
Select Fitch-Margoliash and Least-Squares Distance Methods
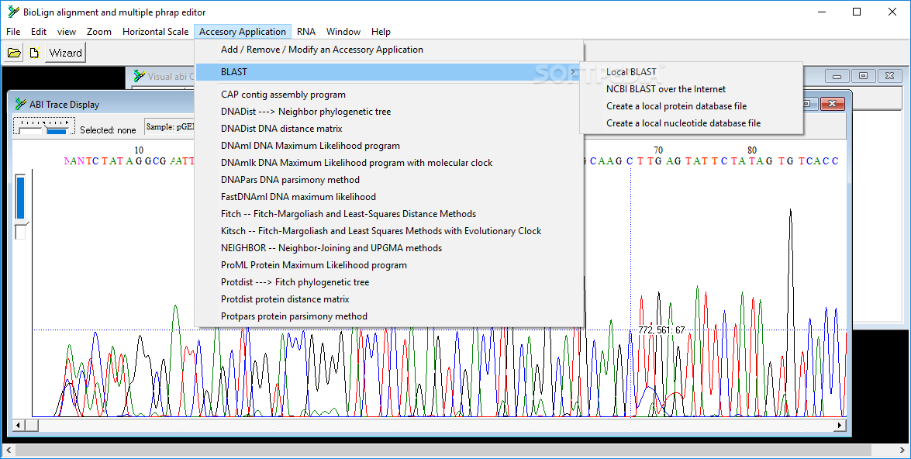coord(389,214)
